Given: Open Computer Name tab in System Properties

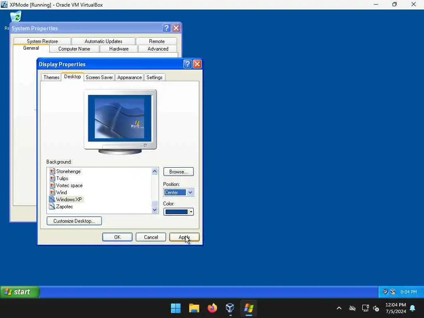Looking at the screenshot, I should (74, 49).
